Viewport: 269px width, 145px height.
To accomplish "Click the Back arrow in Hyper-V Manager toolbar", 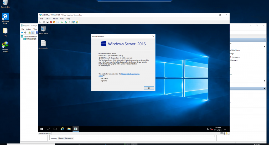I will pyautogui.click(x=22, y=33).
